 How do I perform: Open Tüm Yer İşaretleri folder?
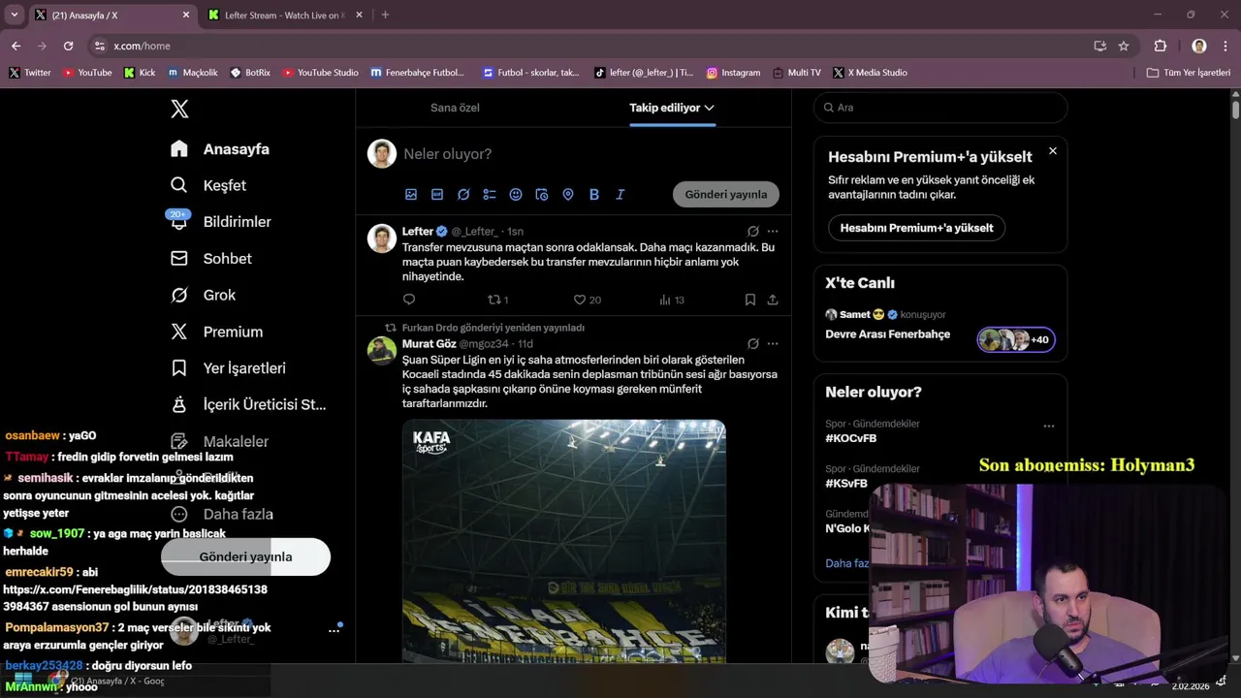(x=1189, y=73)
